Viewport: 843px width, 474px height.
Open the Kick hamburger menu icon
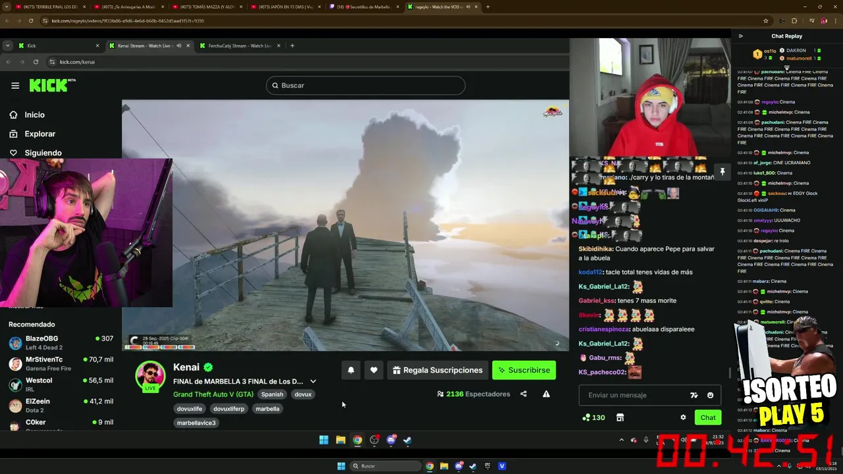coord(15,86)
